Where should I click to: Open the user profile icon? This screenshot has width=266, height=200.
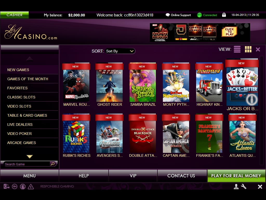pos(236,186)
